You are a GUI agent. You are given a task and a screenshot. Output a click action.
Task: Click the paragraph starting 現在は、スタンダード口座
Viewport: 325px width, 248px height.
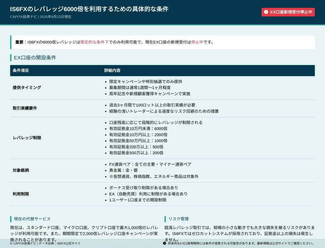[84, 234]
